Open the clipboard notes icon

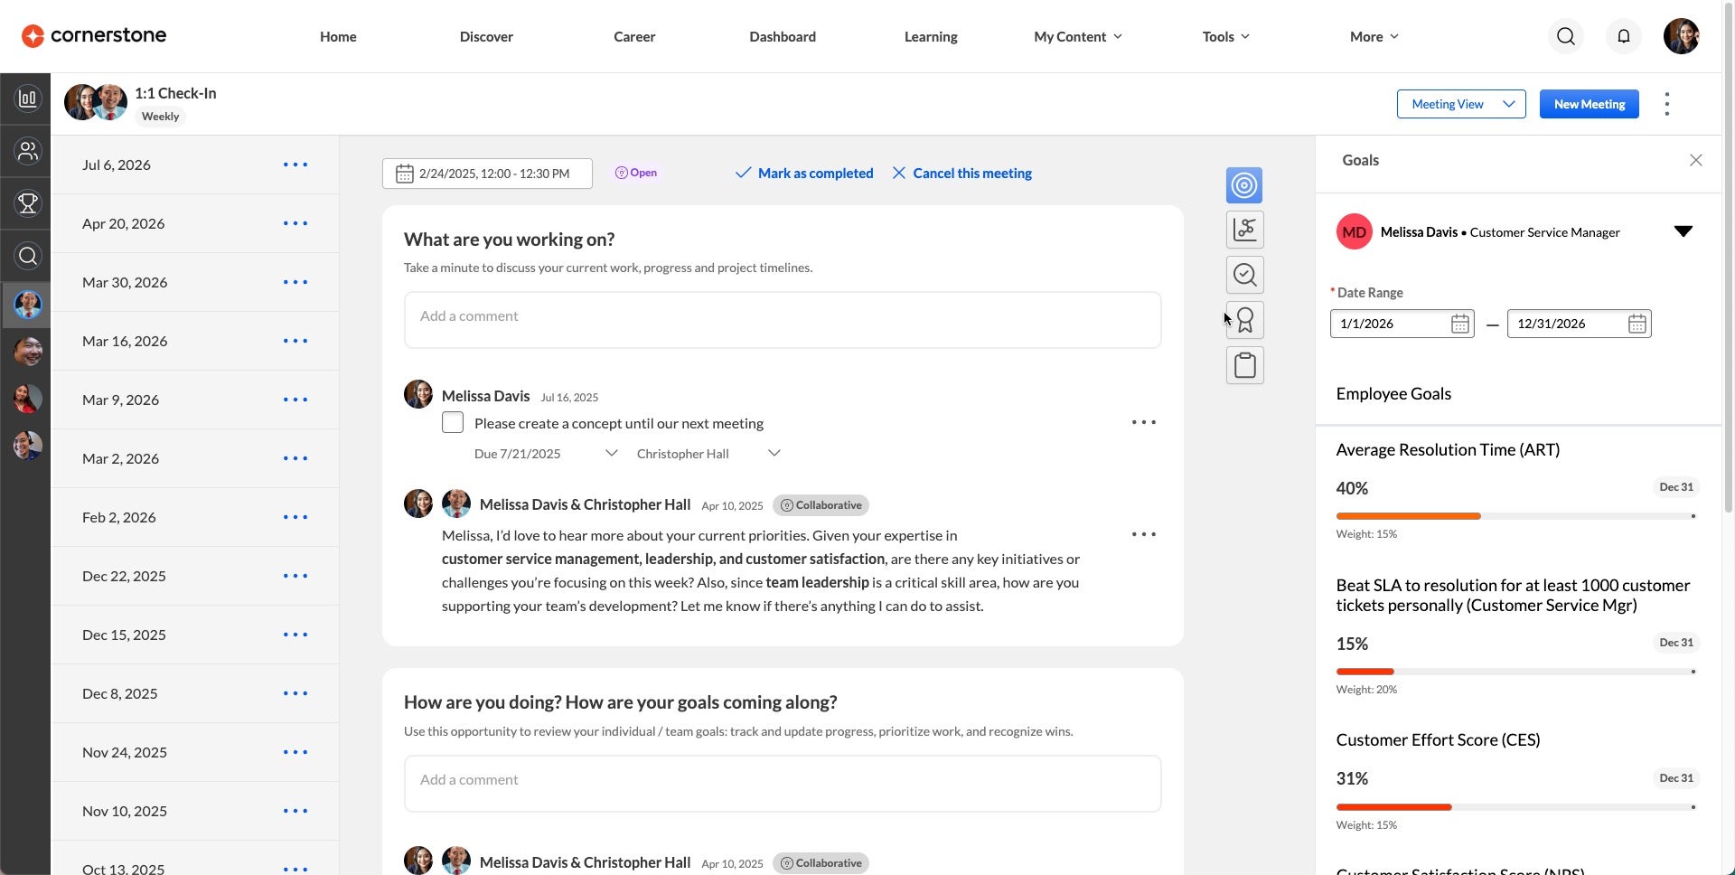[1244, 365]
